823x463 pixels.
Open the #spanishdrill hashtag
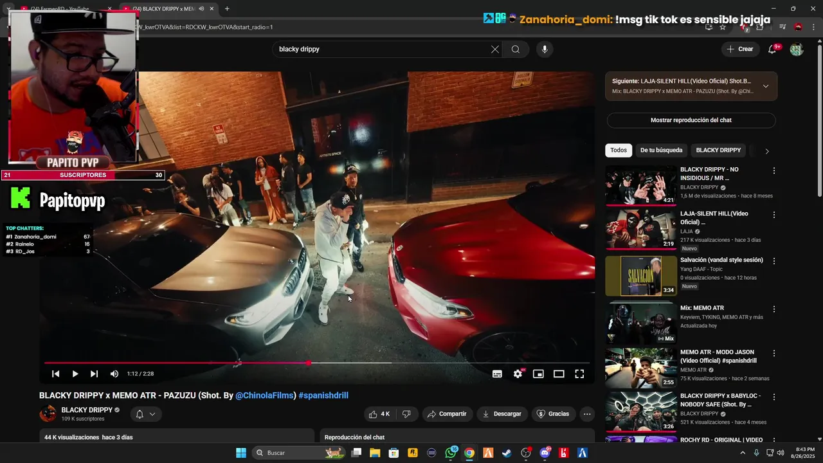pos(323,395)
